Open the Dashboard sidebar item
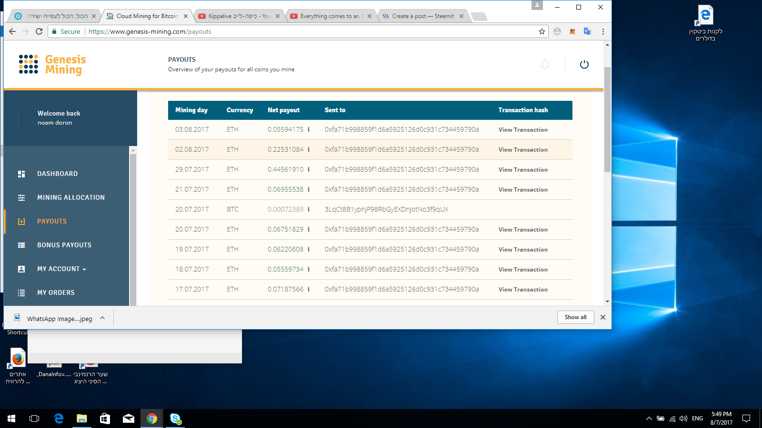The image size is (762, 428). (58, 174)
